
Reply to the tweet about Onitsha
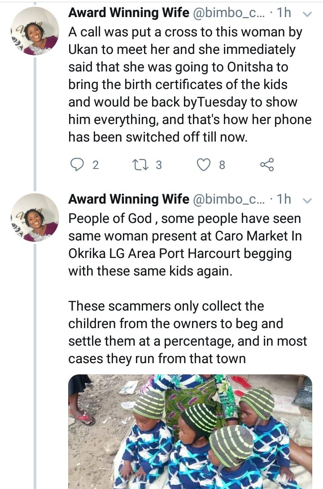[78, 165]
